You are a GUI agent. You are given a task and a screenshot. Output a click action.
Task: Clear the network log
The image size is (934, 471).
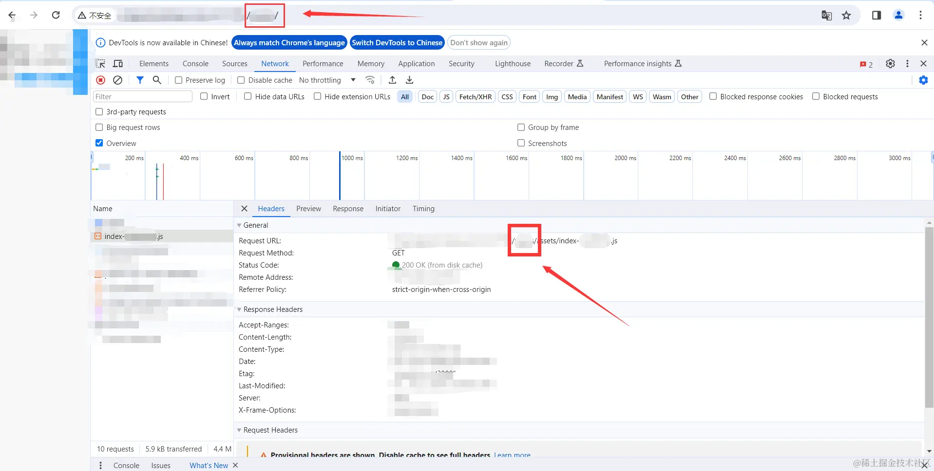coord(117,80)
